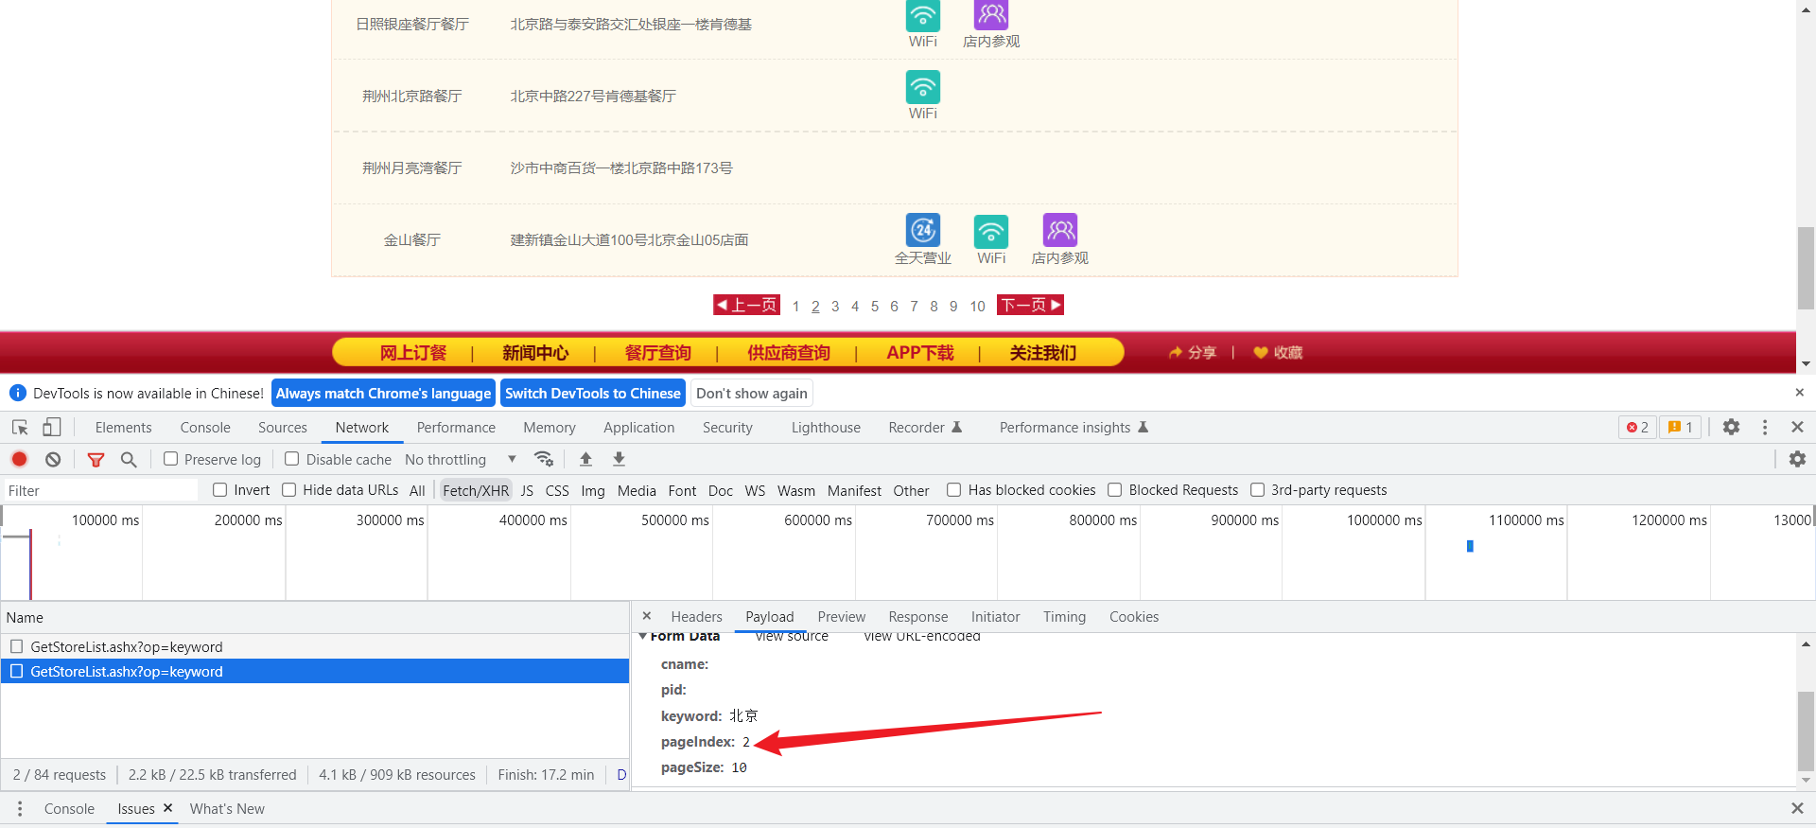Image resolution: width=1816 pixels, height=828 pixels.
Task: Open the Sources panel tab
Action: tap(283, 428)
